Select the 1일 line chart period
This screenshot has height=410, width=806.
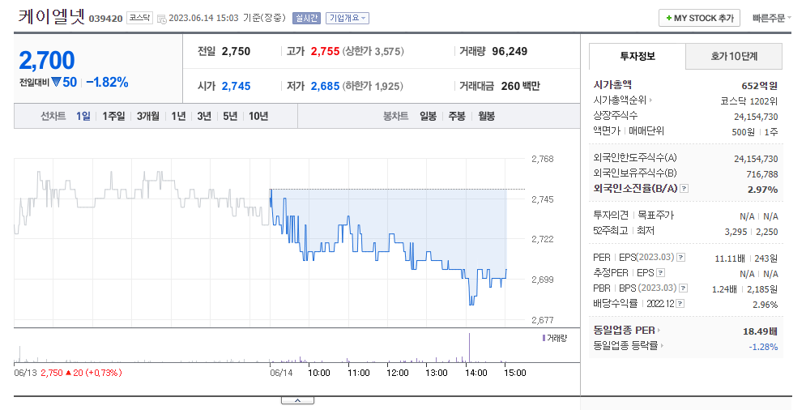[83, 116]
